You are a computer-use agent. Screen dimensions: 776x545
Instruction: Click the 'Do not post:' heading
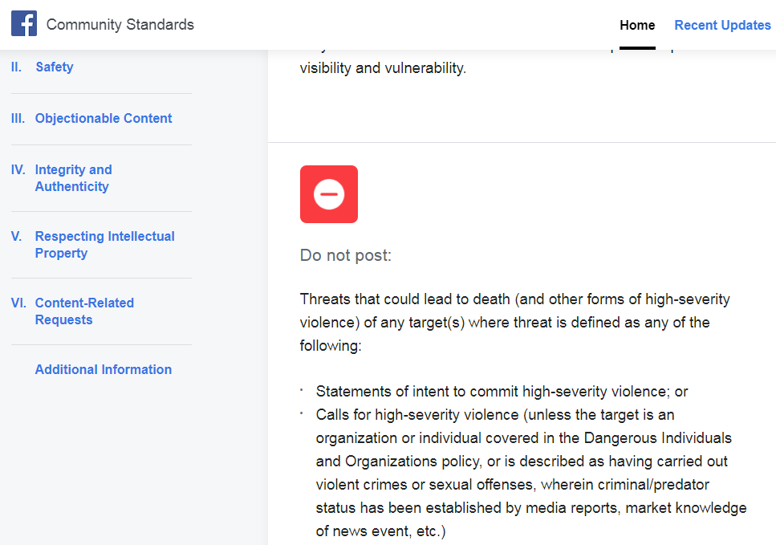pyautogui.click(x=345, y=255)
